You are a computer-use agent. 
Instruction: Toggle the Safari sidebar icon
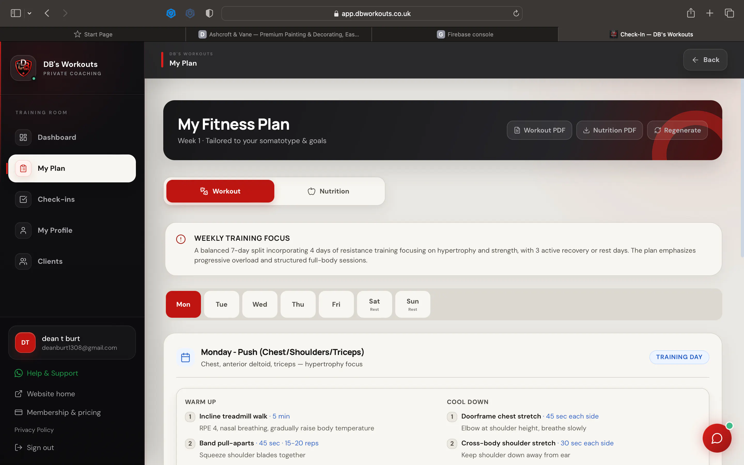point(16,13)
